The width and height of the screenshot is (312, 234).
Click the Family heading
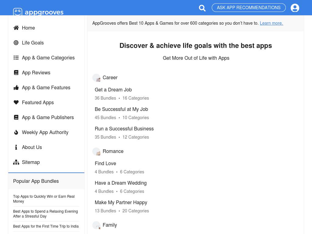(x=110, y=225)
